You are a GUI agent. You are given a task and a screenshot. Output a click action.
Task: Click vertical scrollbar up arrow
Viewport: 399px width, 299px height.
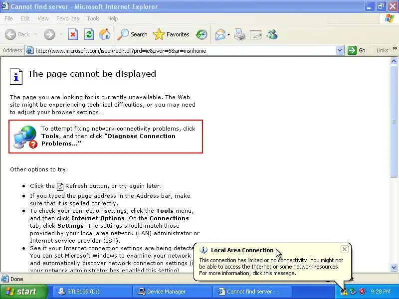pyautogui.click(x=394, y=61)
